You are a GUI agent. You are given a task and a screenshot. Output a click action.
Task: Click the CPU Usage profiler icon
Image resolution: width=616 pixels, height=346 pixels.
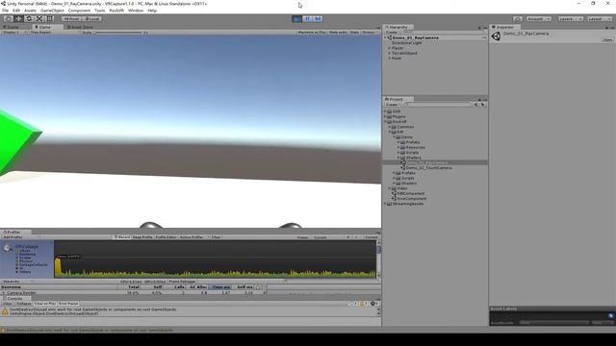(7, 248)
